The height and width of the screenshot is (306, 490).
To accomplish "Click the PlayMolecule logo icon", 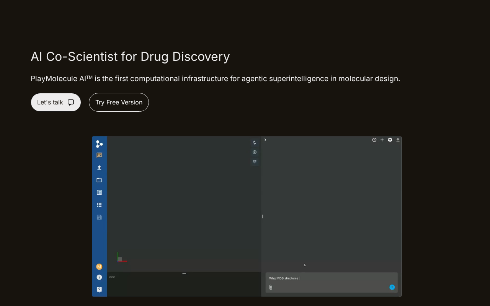I will click(99, 144).
